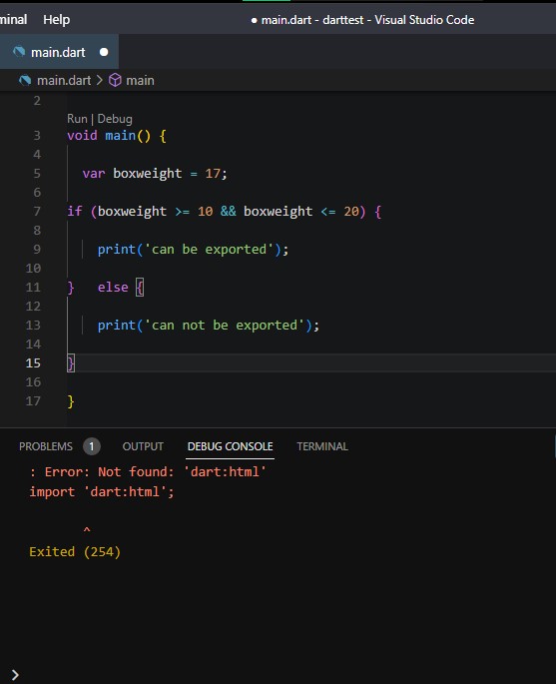This screenshot has width=556, height=684.
Task: Click the debug console input prompt chevron
Action: [15, 675]
